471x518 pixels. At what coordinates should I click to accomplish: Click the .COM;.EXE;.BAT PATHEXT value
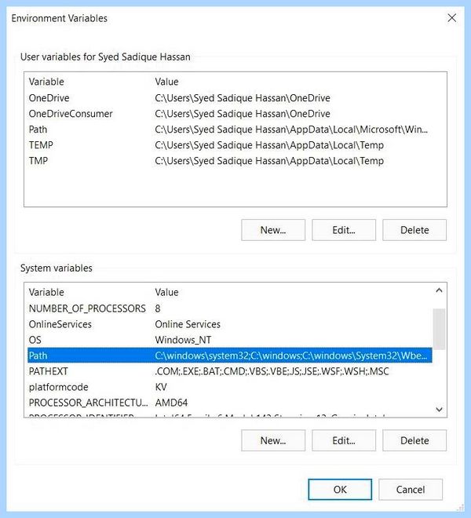[x=272, y=371]
